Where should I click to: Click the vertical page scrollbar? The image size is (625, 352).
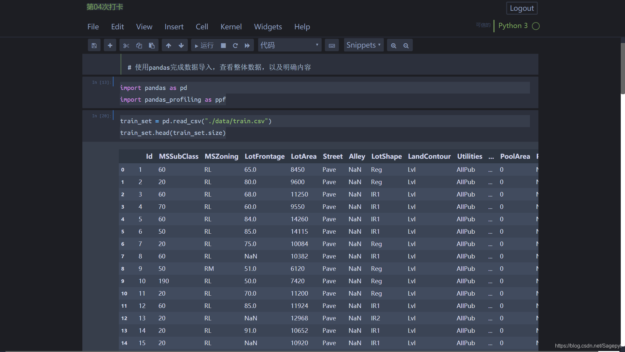pyautogui.click(x=623, y=68)
